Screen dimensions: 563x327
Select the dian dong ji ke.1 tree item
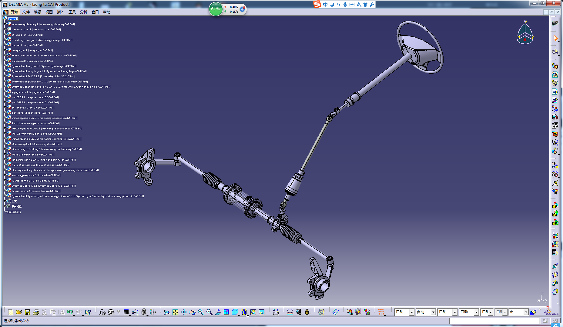coord(36,29)
